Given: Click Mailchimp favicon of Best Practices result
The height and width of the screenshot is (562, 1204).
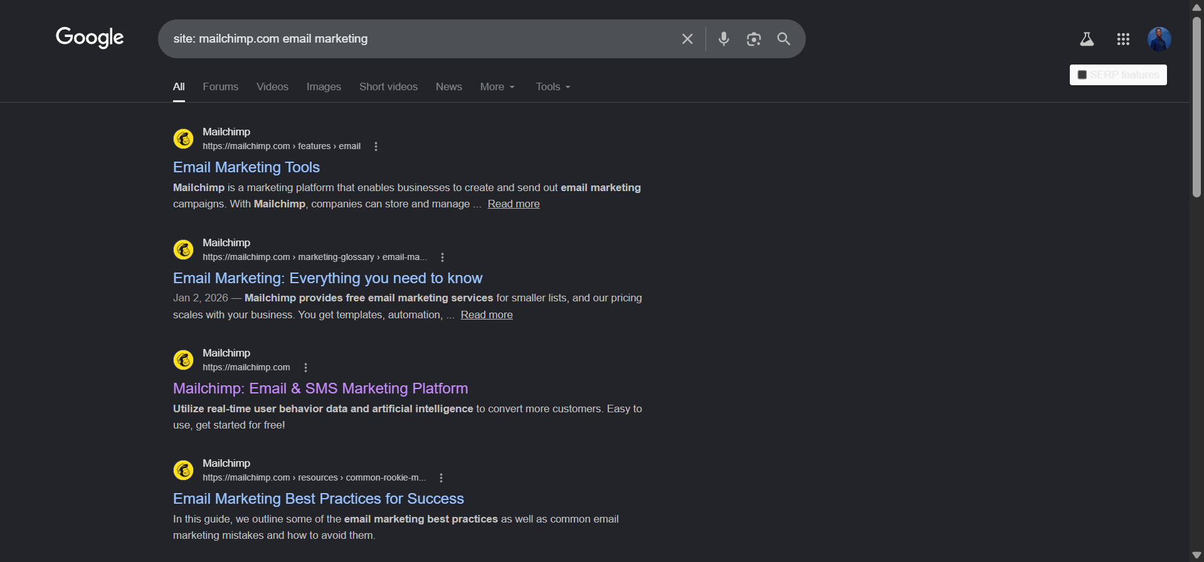Looking at the screenshot, I should click(184, 470).
